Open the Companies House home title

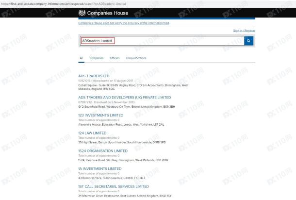click(x=108, y=13)
